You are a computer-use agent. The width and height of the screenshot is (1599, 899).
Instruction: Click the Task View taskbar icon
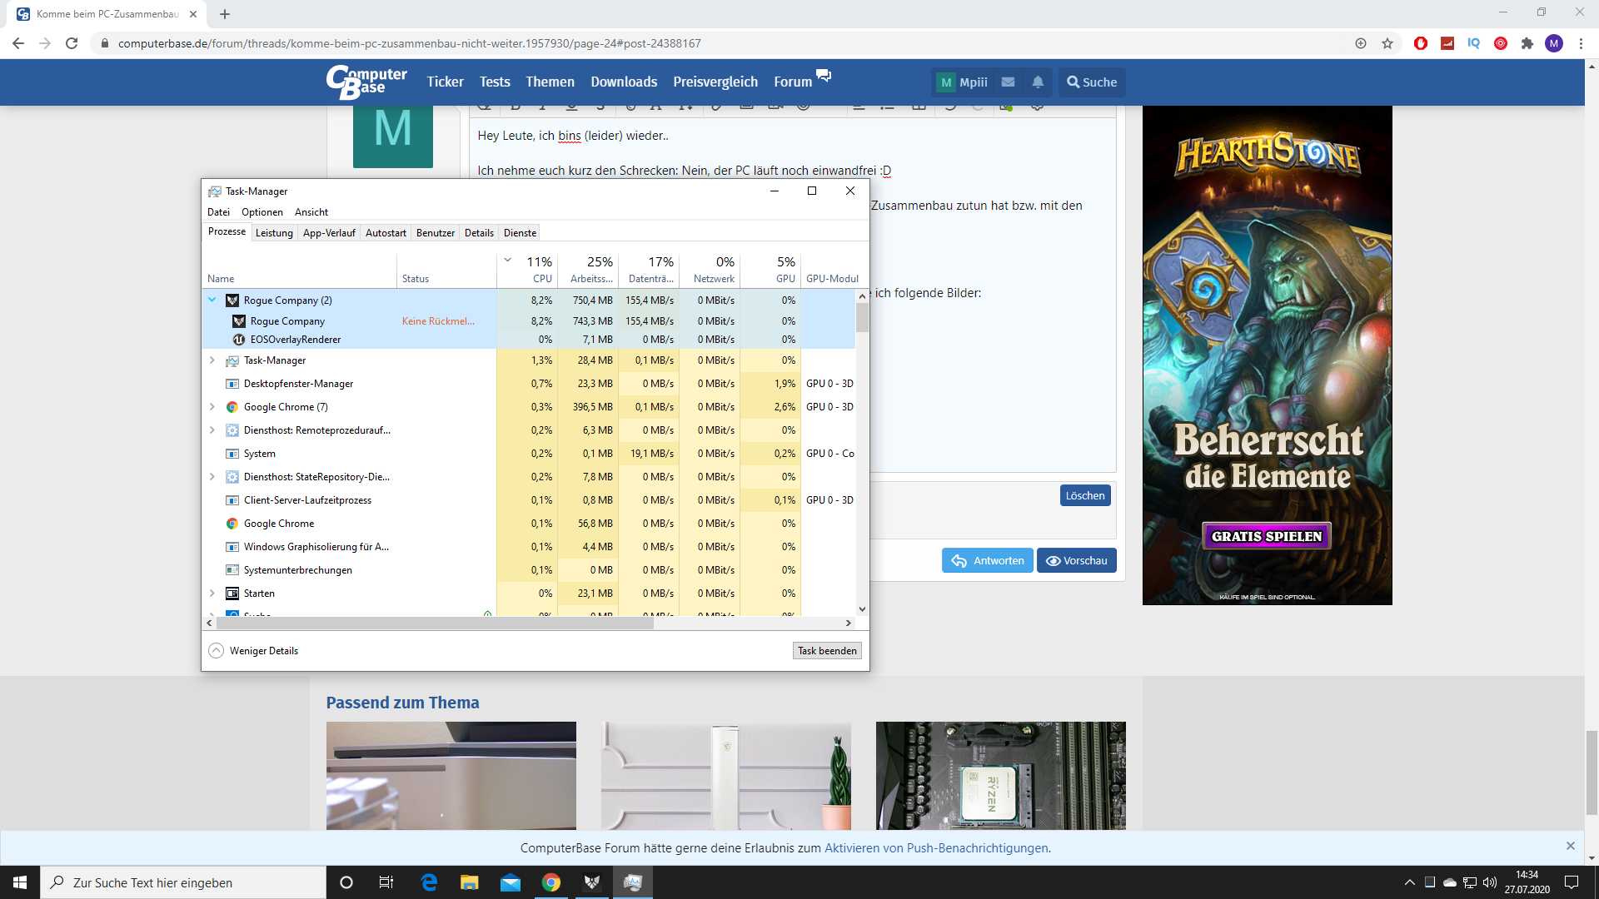(386, 882)
